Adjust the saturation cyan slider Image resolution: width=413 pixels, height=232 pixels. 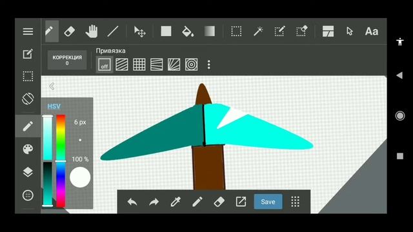[48, 137]
